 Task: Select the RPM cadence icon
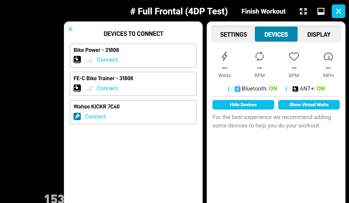(259, 57)
